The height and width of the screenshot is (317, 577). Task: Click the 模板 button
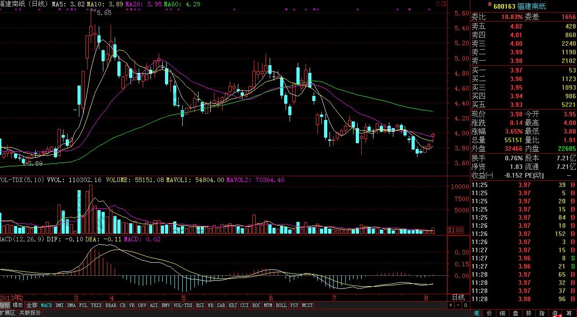coord(18,306)
